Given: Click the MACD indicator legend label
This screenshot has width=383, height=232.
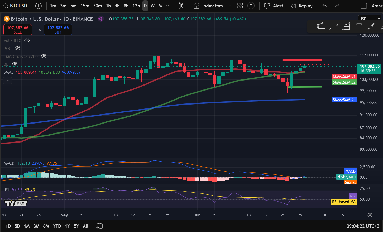Looking at the screenshot, I should [x=9, y=163].
